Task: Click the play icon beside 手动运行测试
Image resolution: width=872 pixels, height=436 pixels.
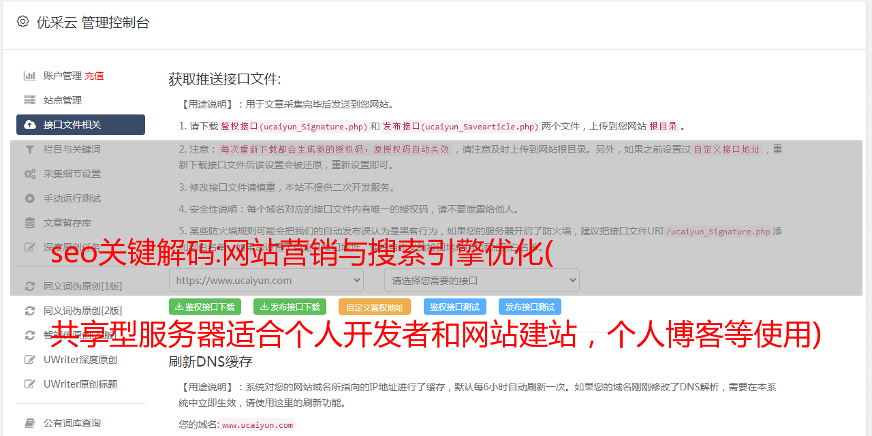Action: click(x=30, y=198)
